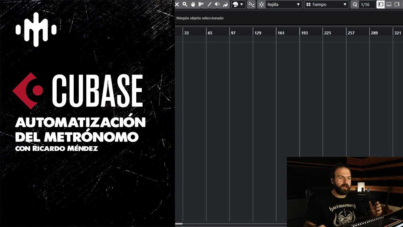Click ruler position at bar 193
The height and width of the screenshot is (227, 403).
[x=304, y=33]
